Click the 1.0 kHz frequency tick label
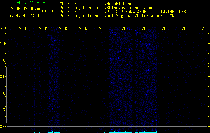The image size is (210, 133). [x=3, y=60]
